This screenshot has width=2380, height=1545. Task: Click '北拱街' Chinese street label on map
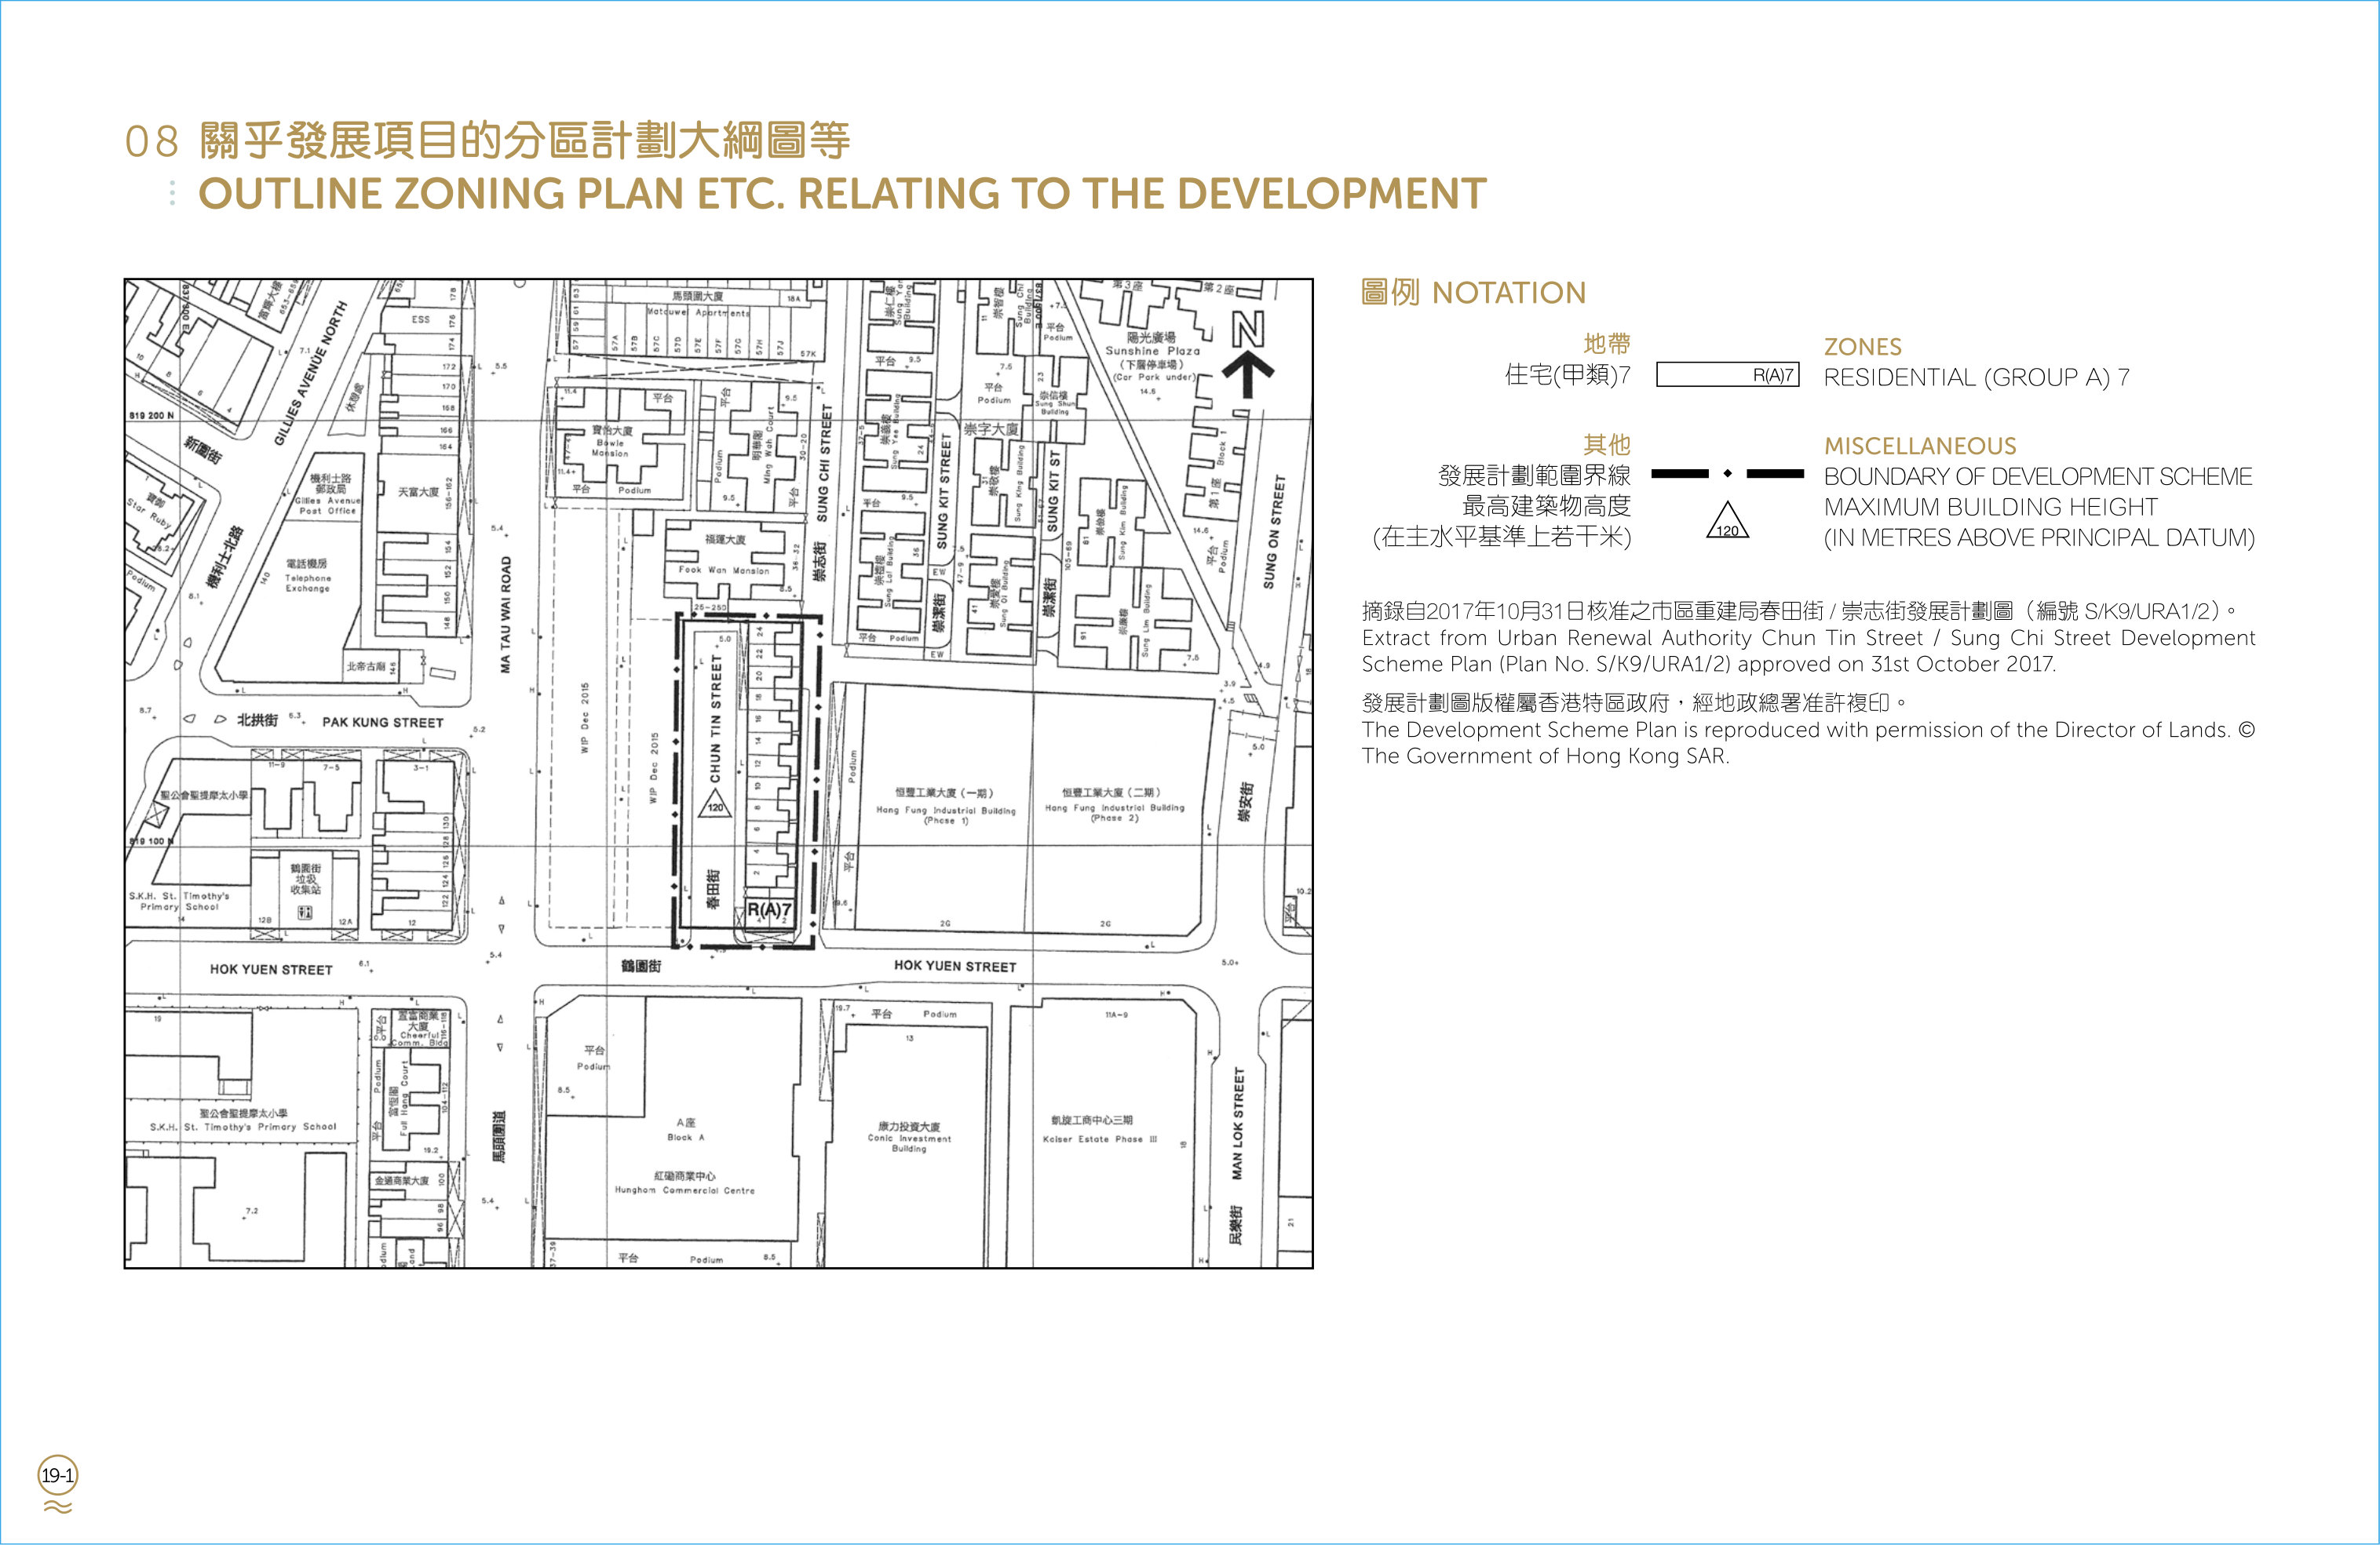[x=257, y=720]
